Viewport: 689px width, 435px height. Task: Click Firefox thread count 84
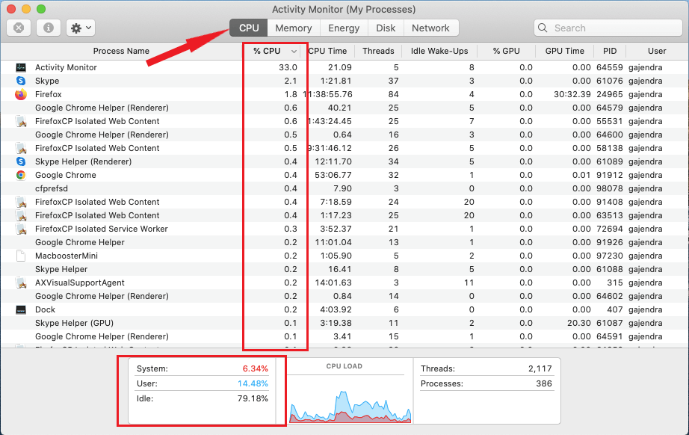393,94
